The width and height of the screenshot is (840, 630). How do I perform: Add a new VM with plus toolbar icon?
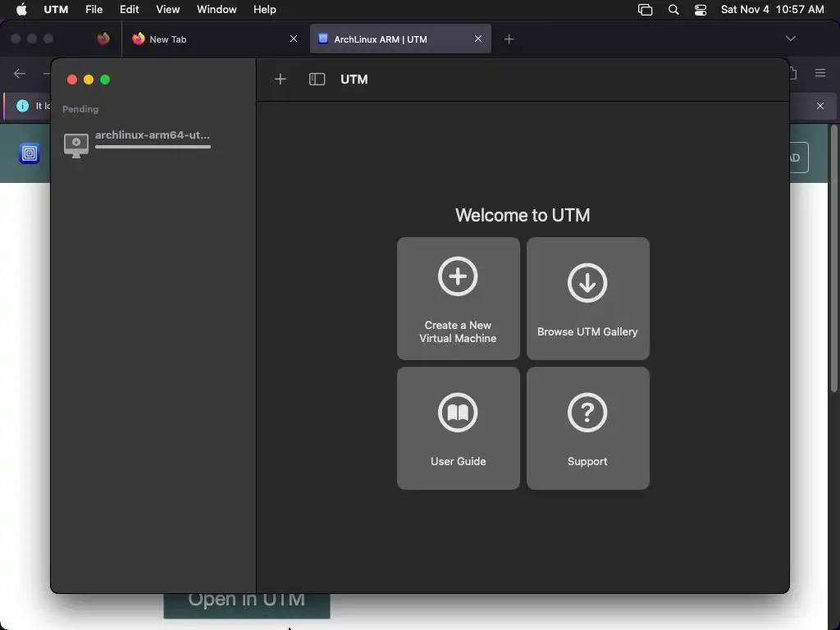click(281, 80)
